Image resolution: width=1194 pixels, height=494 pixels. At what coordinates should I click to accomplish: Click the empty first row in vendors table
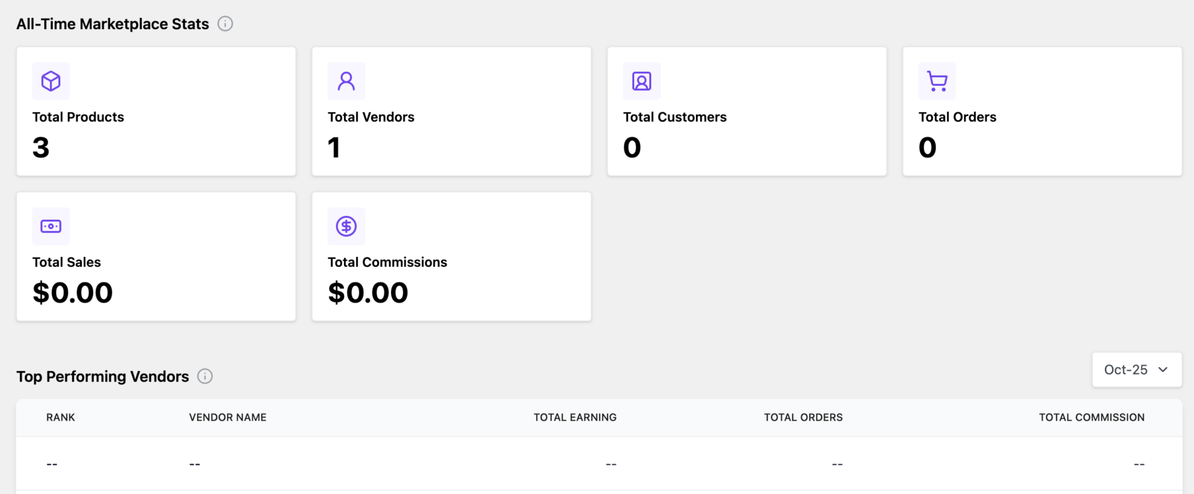coord(598,464)
